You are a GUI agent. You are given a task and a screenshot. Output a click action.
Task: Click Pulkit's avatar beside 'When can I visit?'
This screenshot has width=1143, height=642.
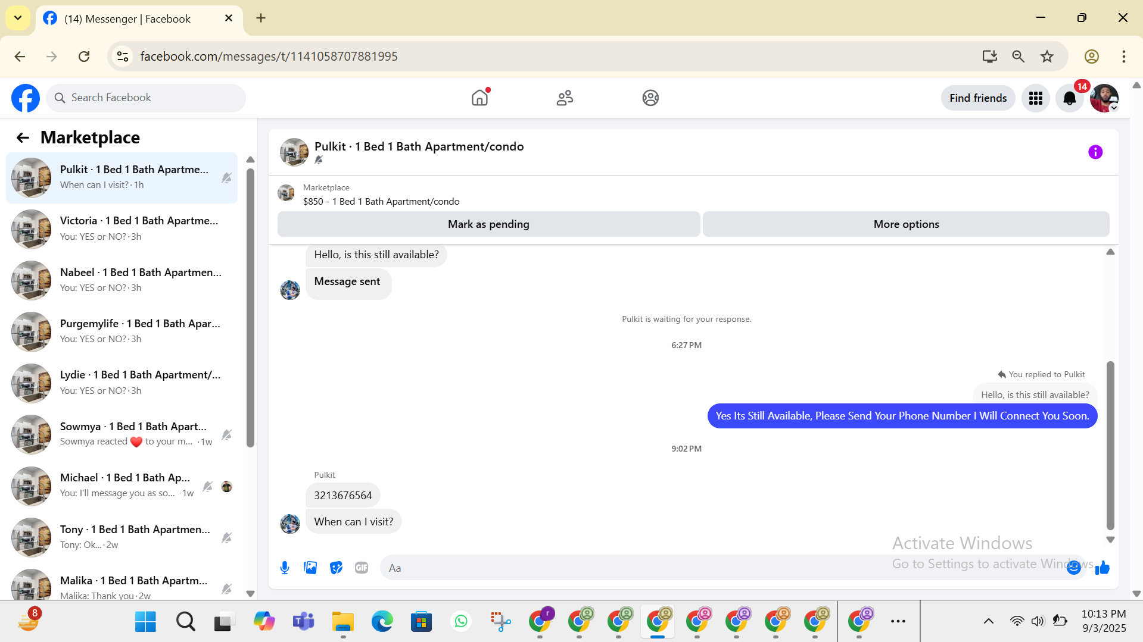(290, 524)
